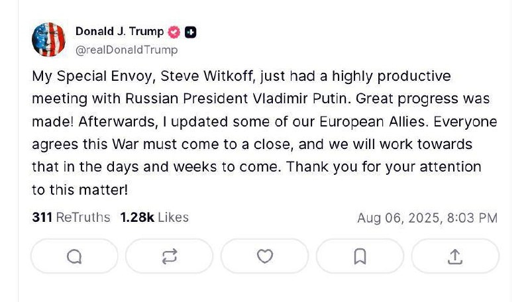View who gave the 1.28k Likes

pos(154,217)
